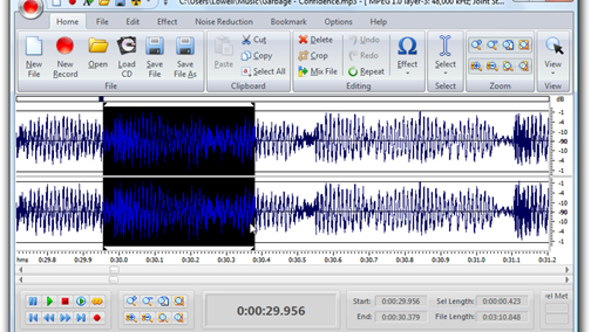Click the play selection circle button

81,301
